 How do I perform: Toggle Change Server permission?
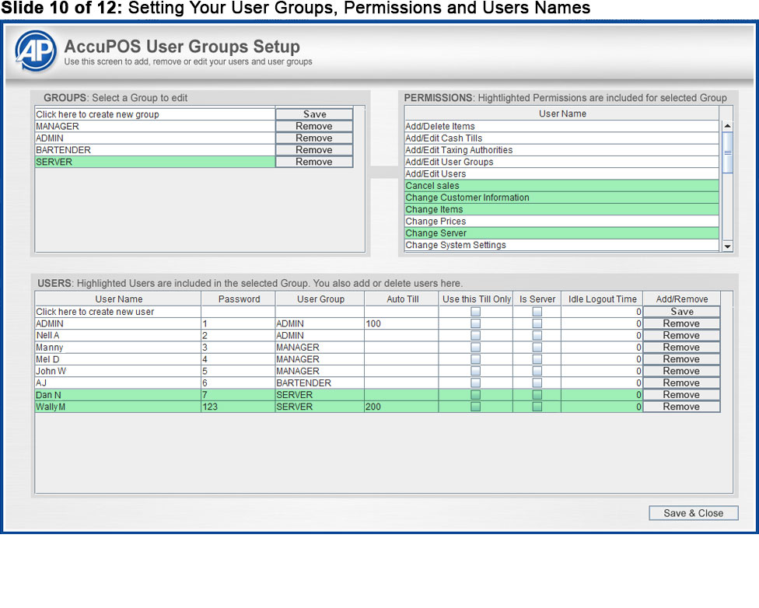[x=561, y=232]
